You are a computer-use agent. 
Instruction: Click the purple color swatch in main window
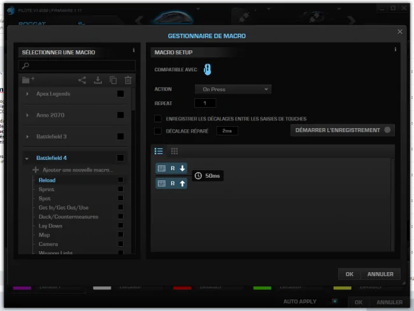point(22,288)
